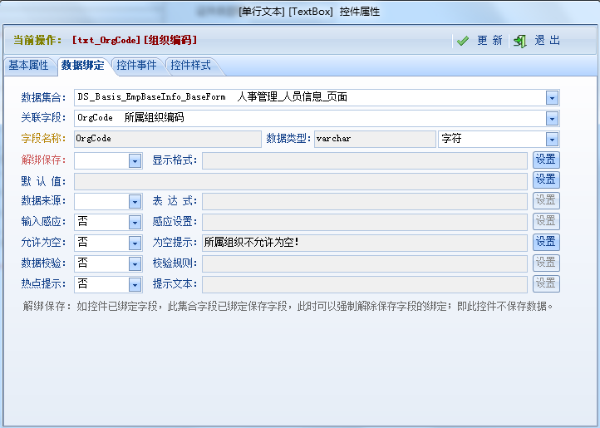Expand the 数据来源 dropdown
Screen dimensions: 600x428
tap(135, 201)
